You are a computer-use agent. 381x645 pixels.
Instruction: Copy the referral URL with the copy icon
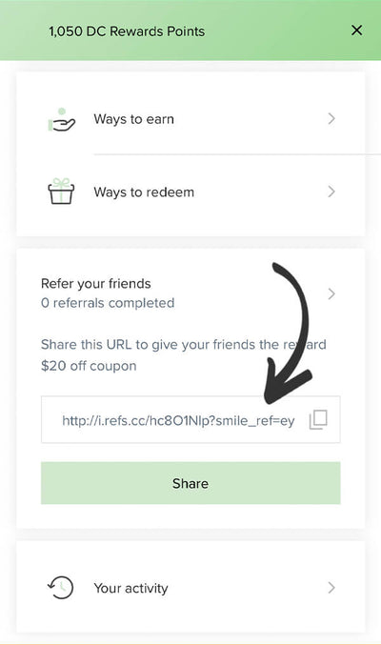click(x=318, y=419)
